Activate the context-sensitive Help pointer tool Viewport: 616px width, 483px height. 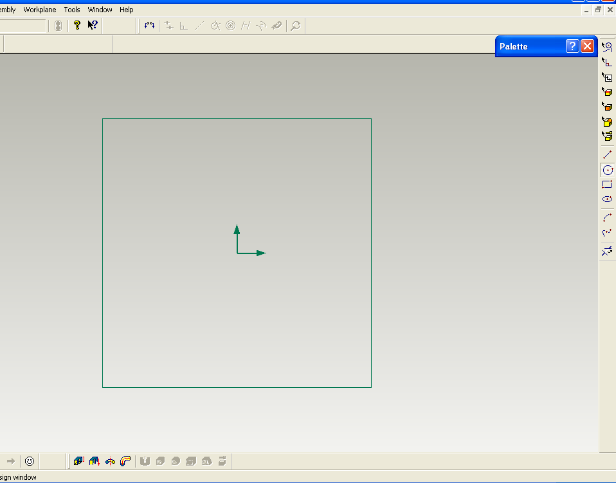pyautogui.click(x=92, y=25)
